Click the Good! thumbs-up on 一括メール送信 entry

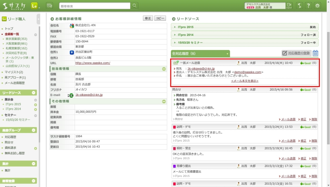pyautogui.click(x=306, y=63)
